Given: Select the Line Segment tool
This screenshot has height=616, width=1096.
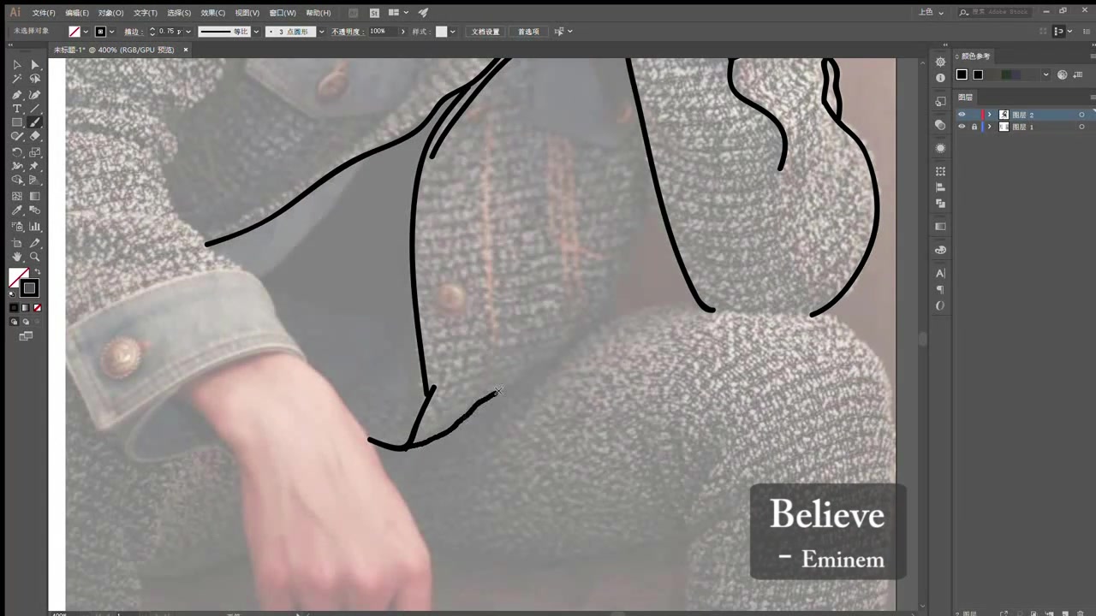Looking at the screenshot, I should pyautogui.click(x=35, y=109).
